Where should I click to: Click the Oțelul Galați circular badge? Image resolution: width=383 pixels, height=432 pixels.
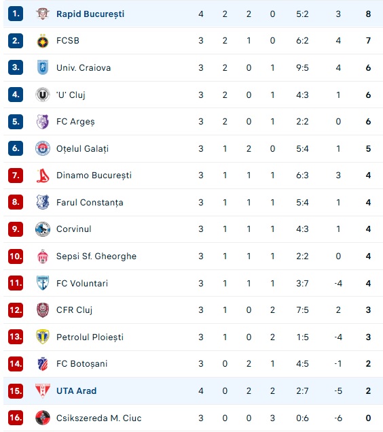click(43, 148)
